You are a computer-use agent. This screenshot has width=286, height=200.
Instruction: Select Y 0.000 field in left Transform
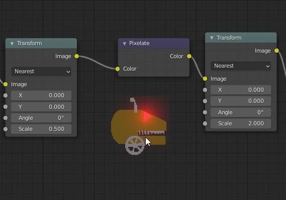tap(41, 107)
